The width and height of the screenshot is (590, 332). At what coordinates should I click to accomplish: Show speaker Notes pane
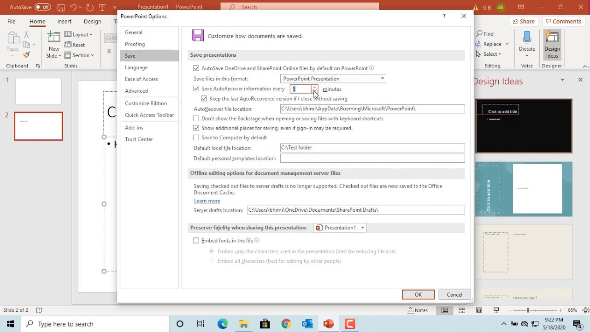click(x=417, y=310)
